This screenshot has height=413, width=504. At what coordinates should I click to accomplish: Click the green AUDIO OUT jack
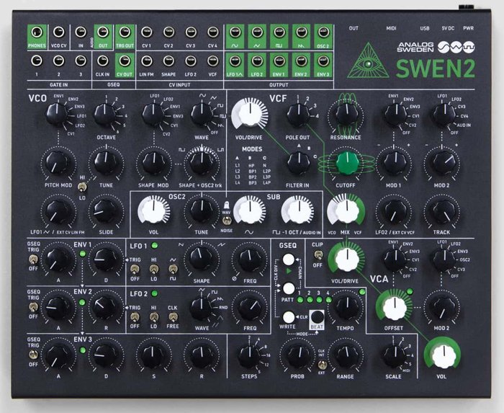tap(102, 32)
